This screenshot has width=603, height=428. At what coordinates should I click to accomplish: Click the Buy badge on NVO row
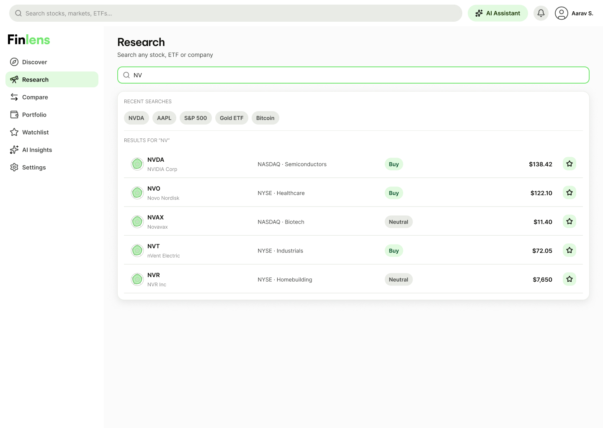394,193
